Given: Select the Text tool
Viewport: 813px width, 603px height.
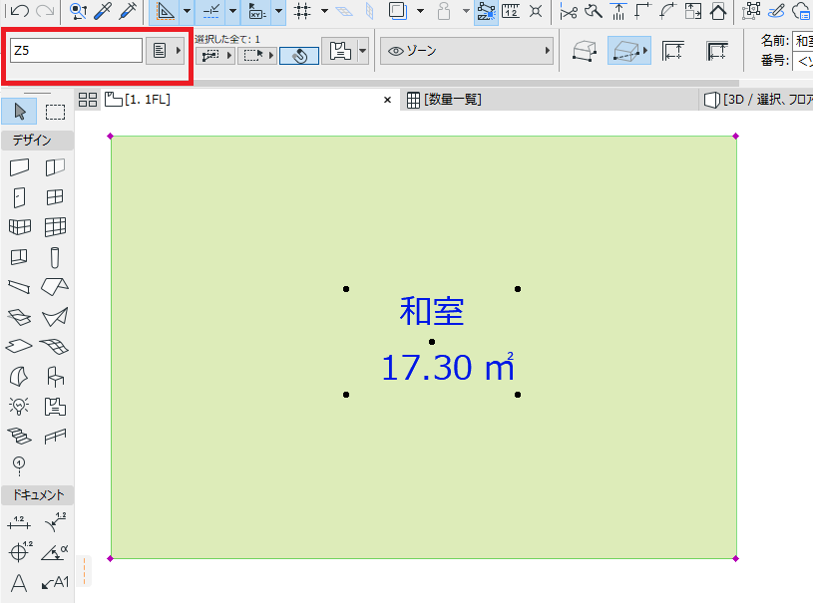Looking at the screenshot, I should 19,583.
